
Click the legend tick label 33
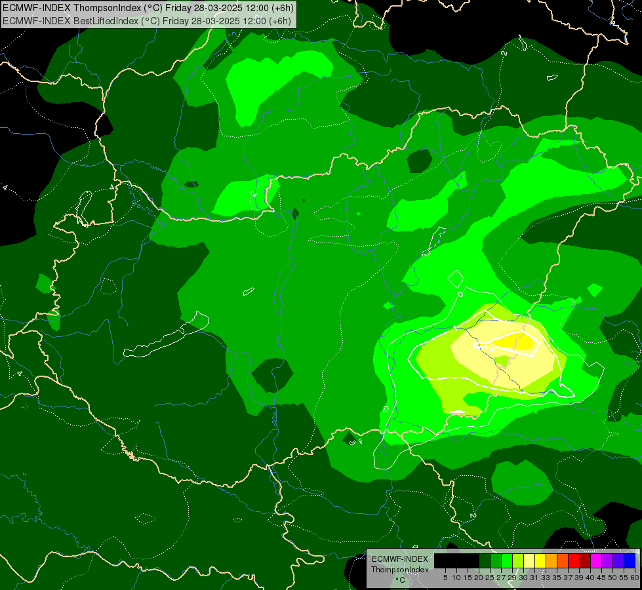(x=546, y=578)
